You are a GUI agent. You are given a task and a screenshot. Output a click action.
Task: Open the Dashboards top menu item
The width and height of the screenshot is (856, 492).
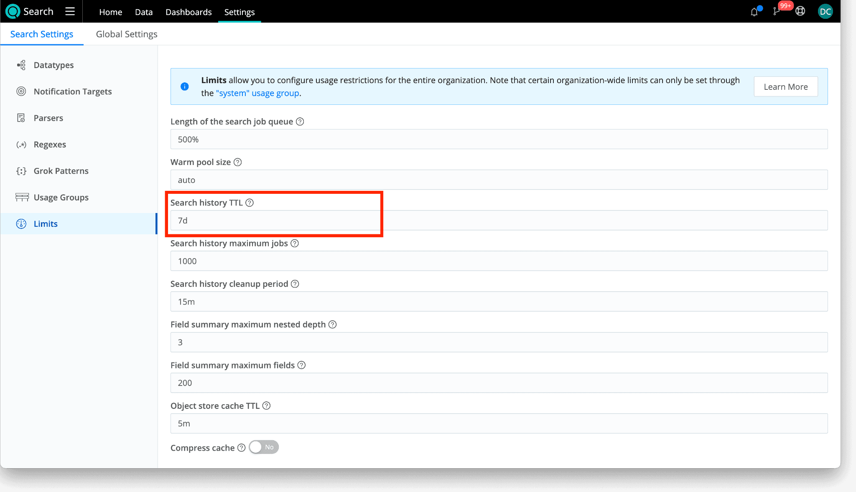point(189,12)
